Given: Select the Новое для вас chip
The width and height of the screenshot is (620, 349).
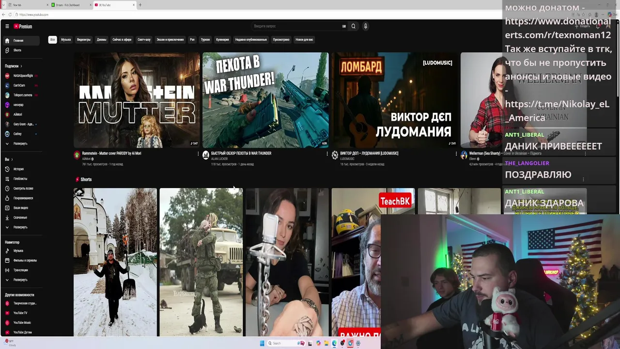Looking at the screenshot, I should point(304,40).
